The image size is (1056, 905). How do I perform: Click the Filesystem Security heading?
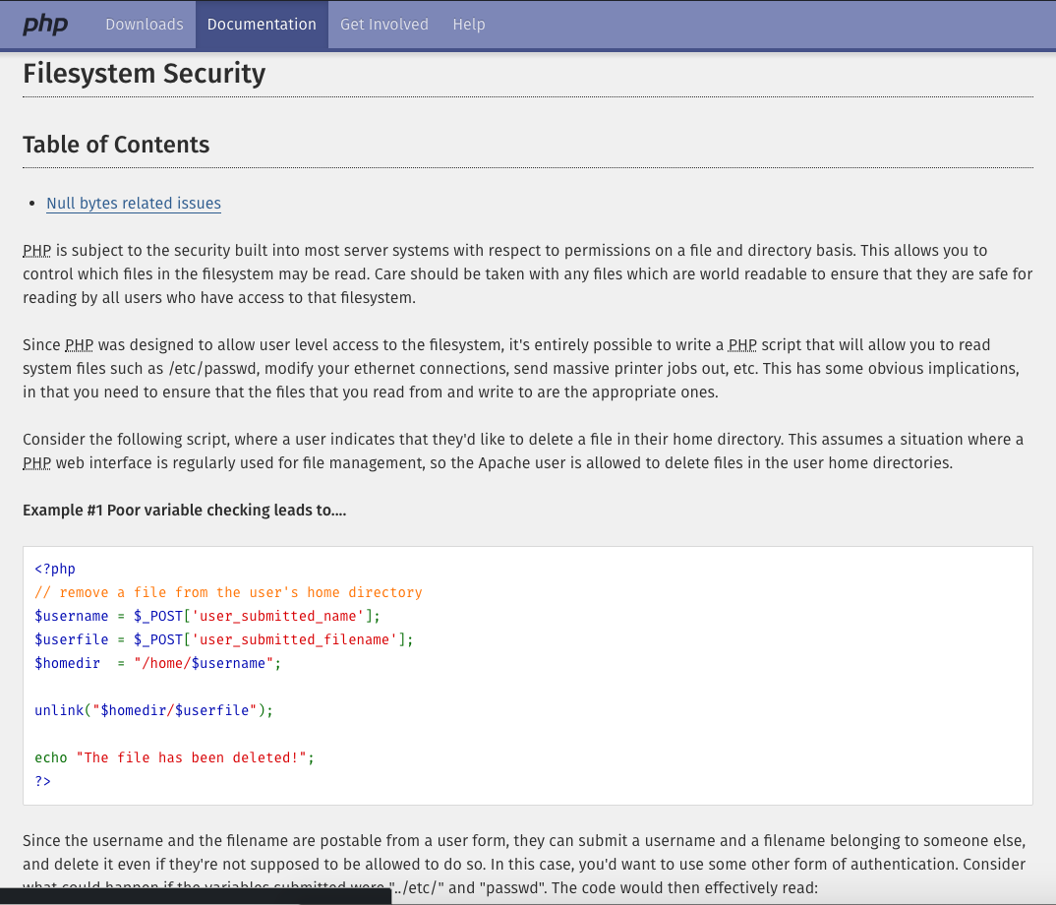click(x=145, y=74)
